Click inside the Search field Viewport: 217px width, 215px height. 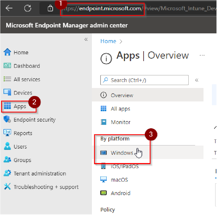pos(144,80)
